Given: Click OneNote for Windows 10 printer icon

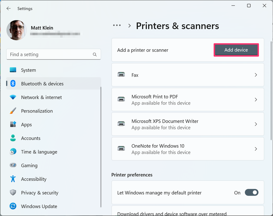Looking at the screenshot, I should click(x=121, y=149).
